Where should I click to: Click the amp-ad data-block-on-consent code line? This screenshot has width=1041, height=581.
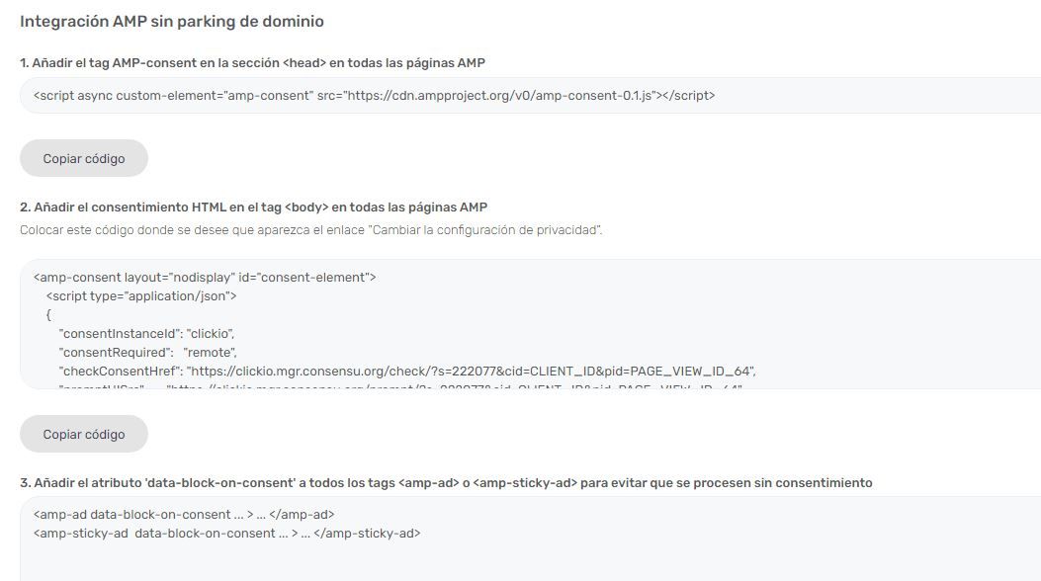[x=184, y=515]
